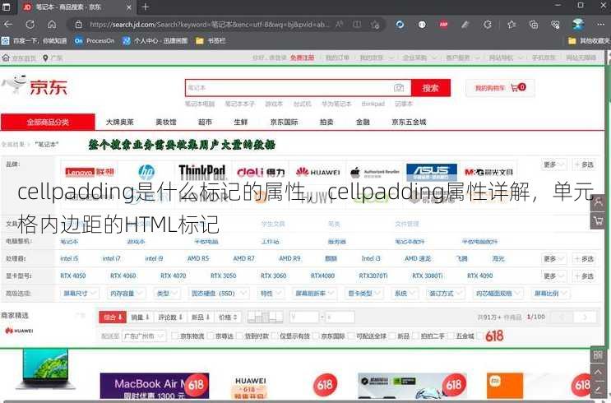Tick the 新品 checkbox in delivery row

click(x=392, y=336)
